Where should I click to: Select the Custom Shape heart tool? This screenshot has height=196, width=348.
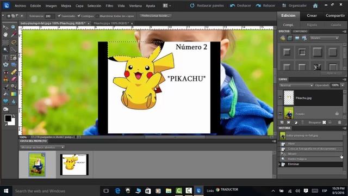coord(5,101)
